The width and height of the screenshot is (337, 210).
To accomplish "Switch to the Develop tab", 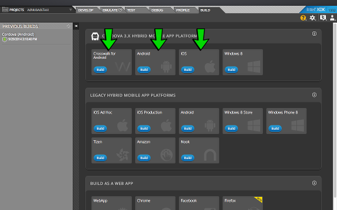I will 85,10.
